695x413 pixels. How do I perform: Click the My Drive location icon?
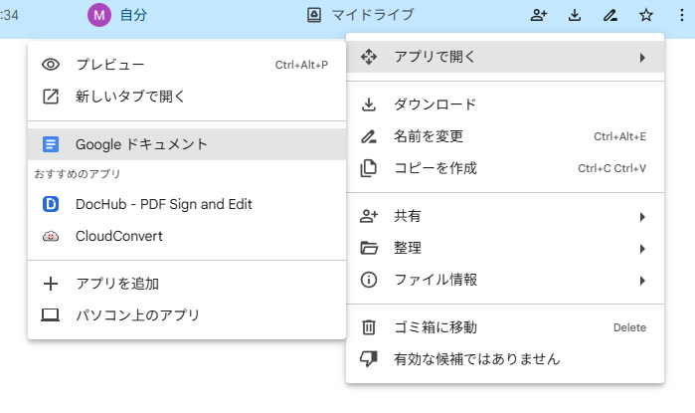314,15
